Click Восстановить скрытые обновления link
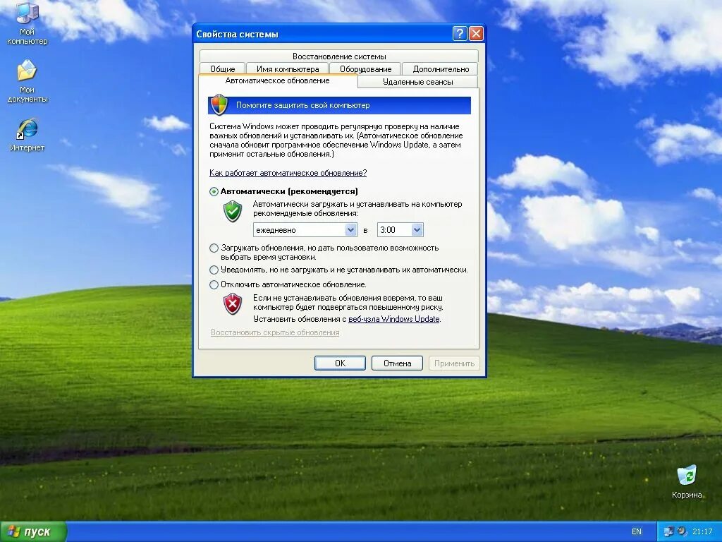Viewport: 722px width, 542px height. [275, 332]
